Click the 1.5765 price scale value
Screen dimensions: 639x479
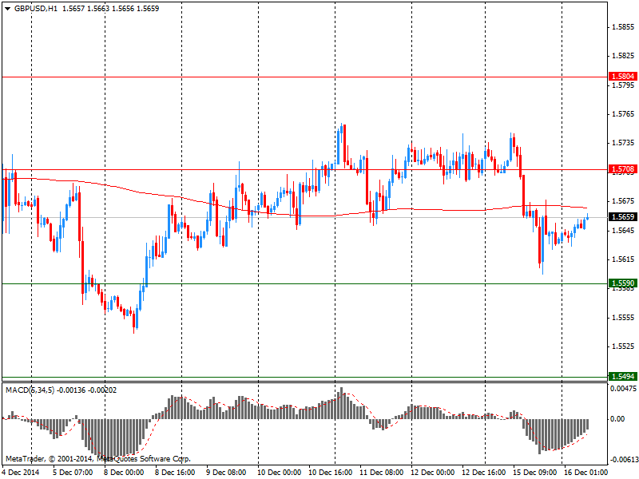coord(623,114)
